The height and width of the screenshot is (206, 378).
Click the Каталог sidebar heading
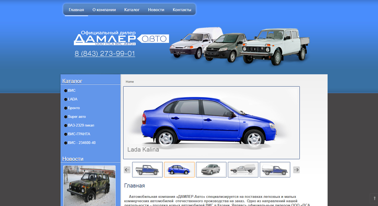pyautogui.click(x=72, y=81)
